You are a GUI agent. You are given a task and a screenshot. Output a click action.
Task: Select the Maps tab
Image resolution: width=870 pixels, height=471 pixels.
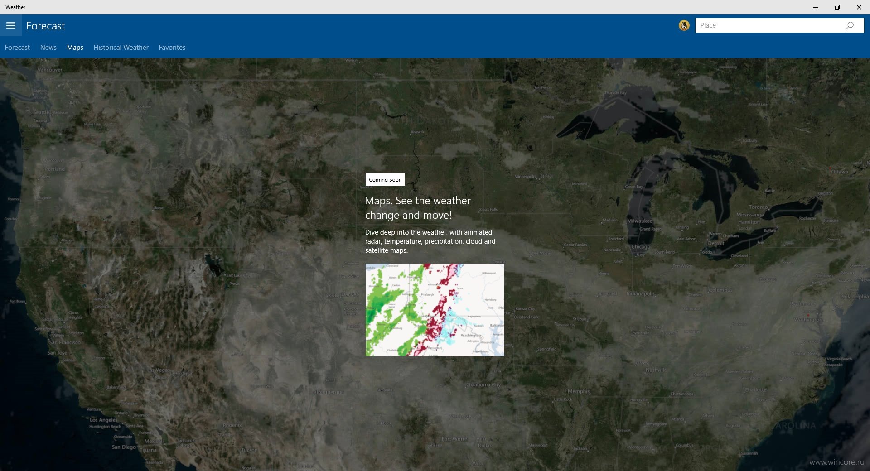pos(75,48)
